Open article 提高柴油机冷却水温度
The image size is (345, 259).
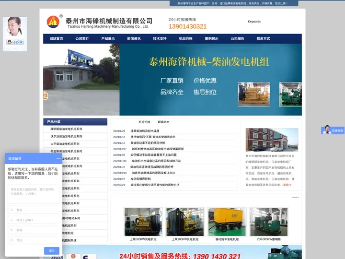145,131
